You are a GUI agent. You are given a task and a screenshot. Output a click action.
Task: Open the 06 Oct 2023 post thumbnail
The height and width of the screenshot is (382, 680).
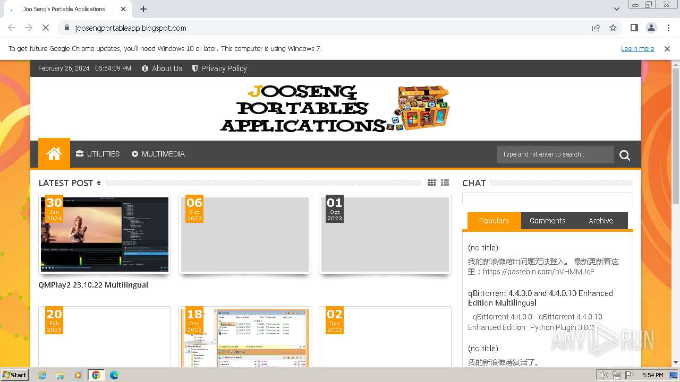tap(245, 235)
